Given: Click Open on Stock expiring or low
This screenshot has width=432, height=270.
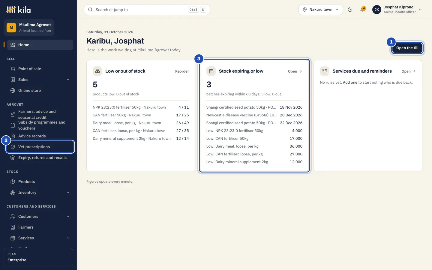Looking at the screenshot, I should point(295,71).
